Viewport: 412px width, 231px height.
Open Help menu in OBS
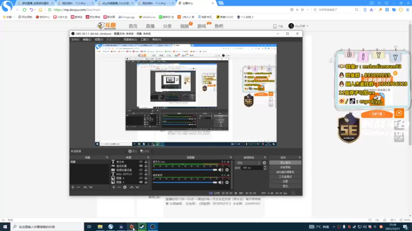157,40
